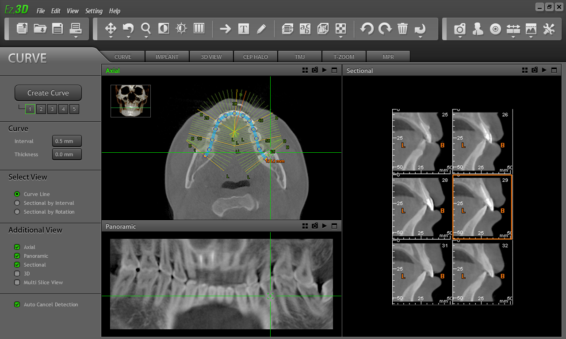Click the skull 3D thumbnail in Axial
The width and height of the screenshot is (566, 339).
tap(130, 101)
